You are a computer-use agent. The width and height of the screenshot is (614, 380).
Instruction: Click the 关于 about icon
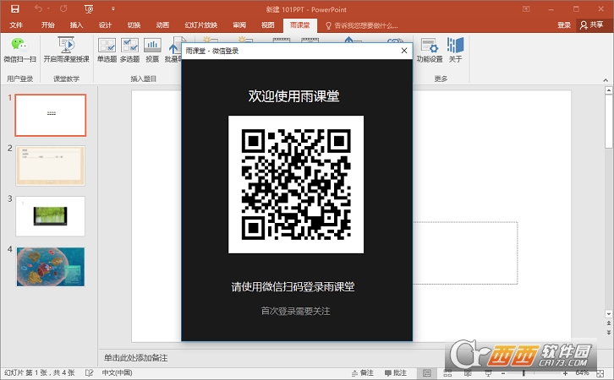point(455,50)
